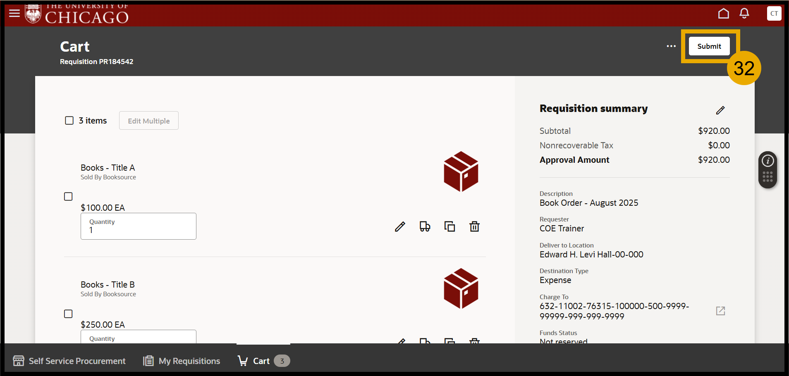
Task: Open the Cart tab
Action: pos(263,361)
